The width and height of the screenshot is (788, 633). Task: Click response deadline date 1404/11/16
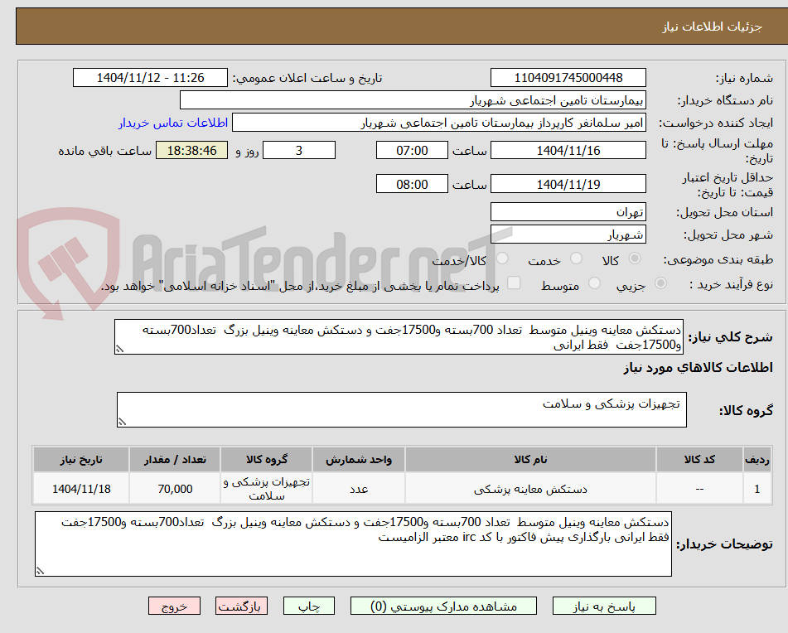[568, 150]
